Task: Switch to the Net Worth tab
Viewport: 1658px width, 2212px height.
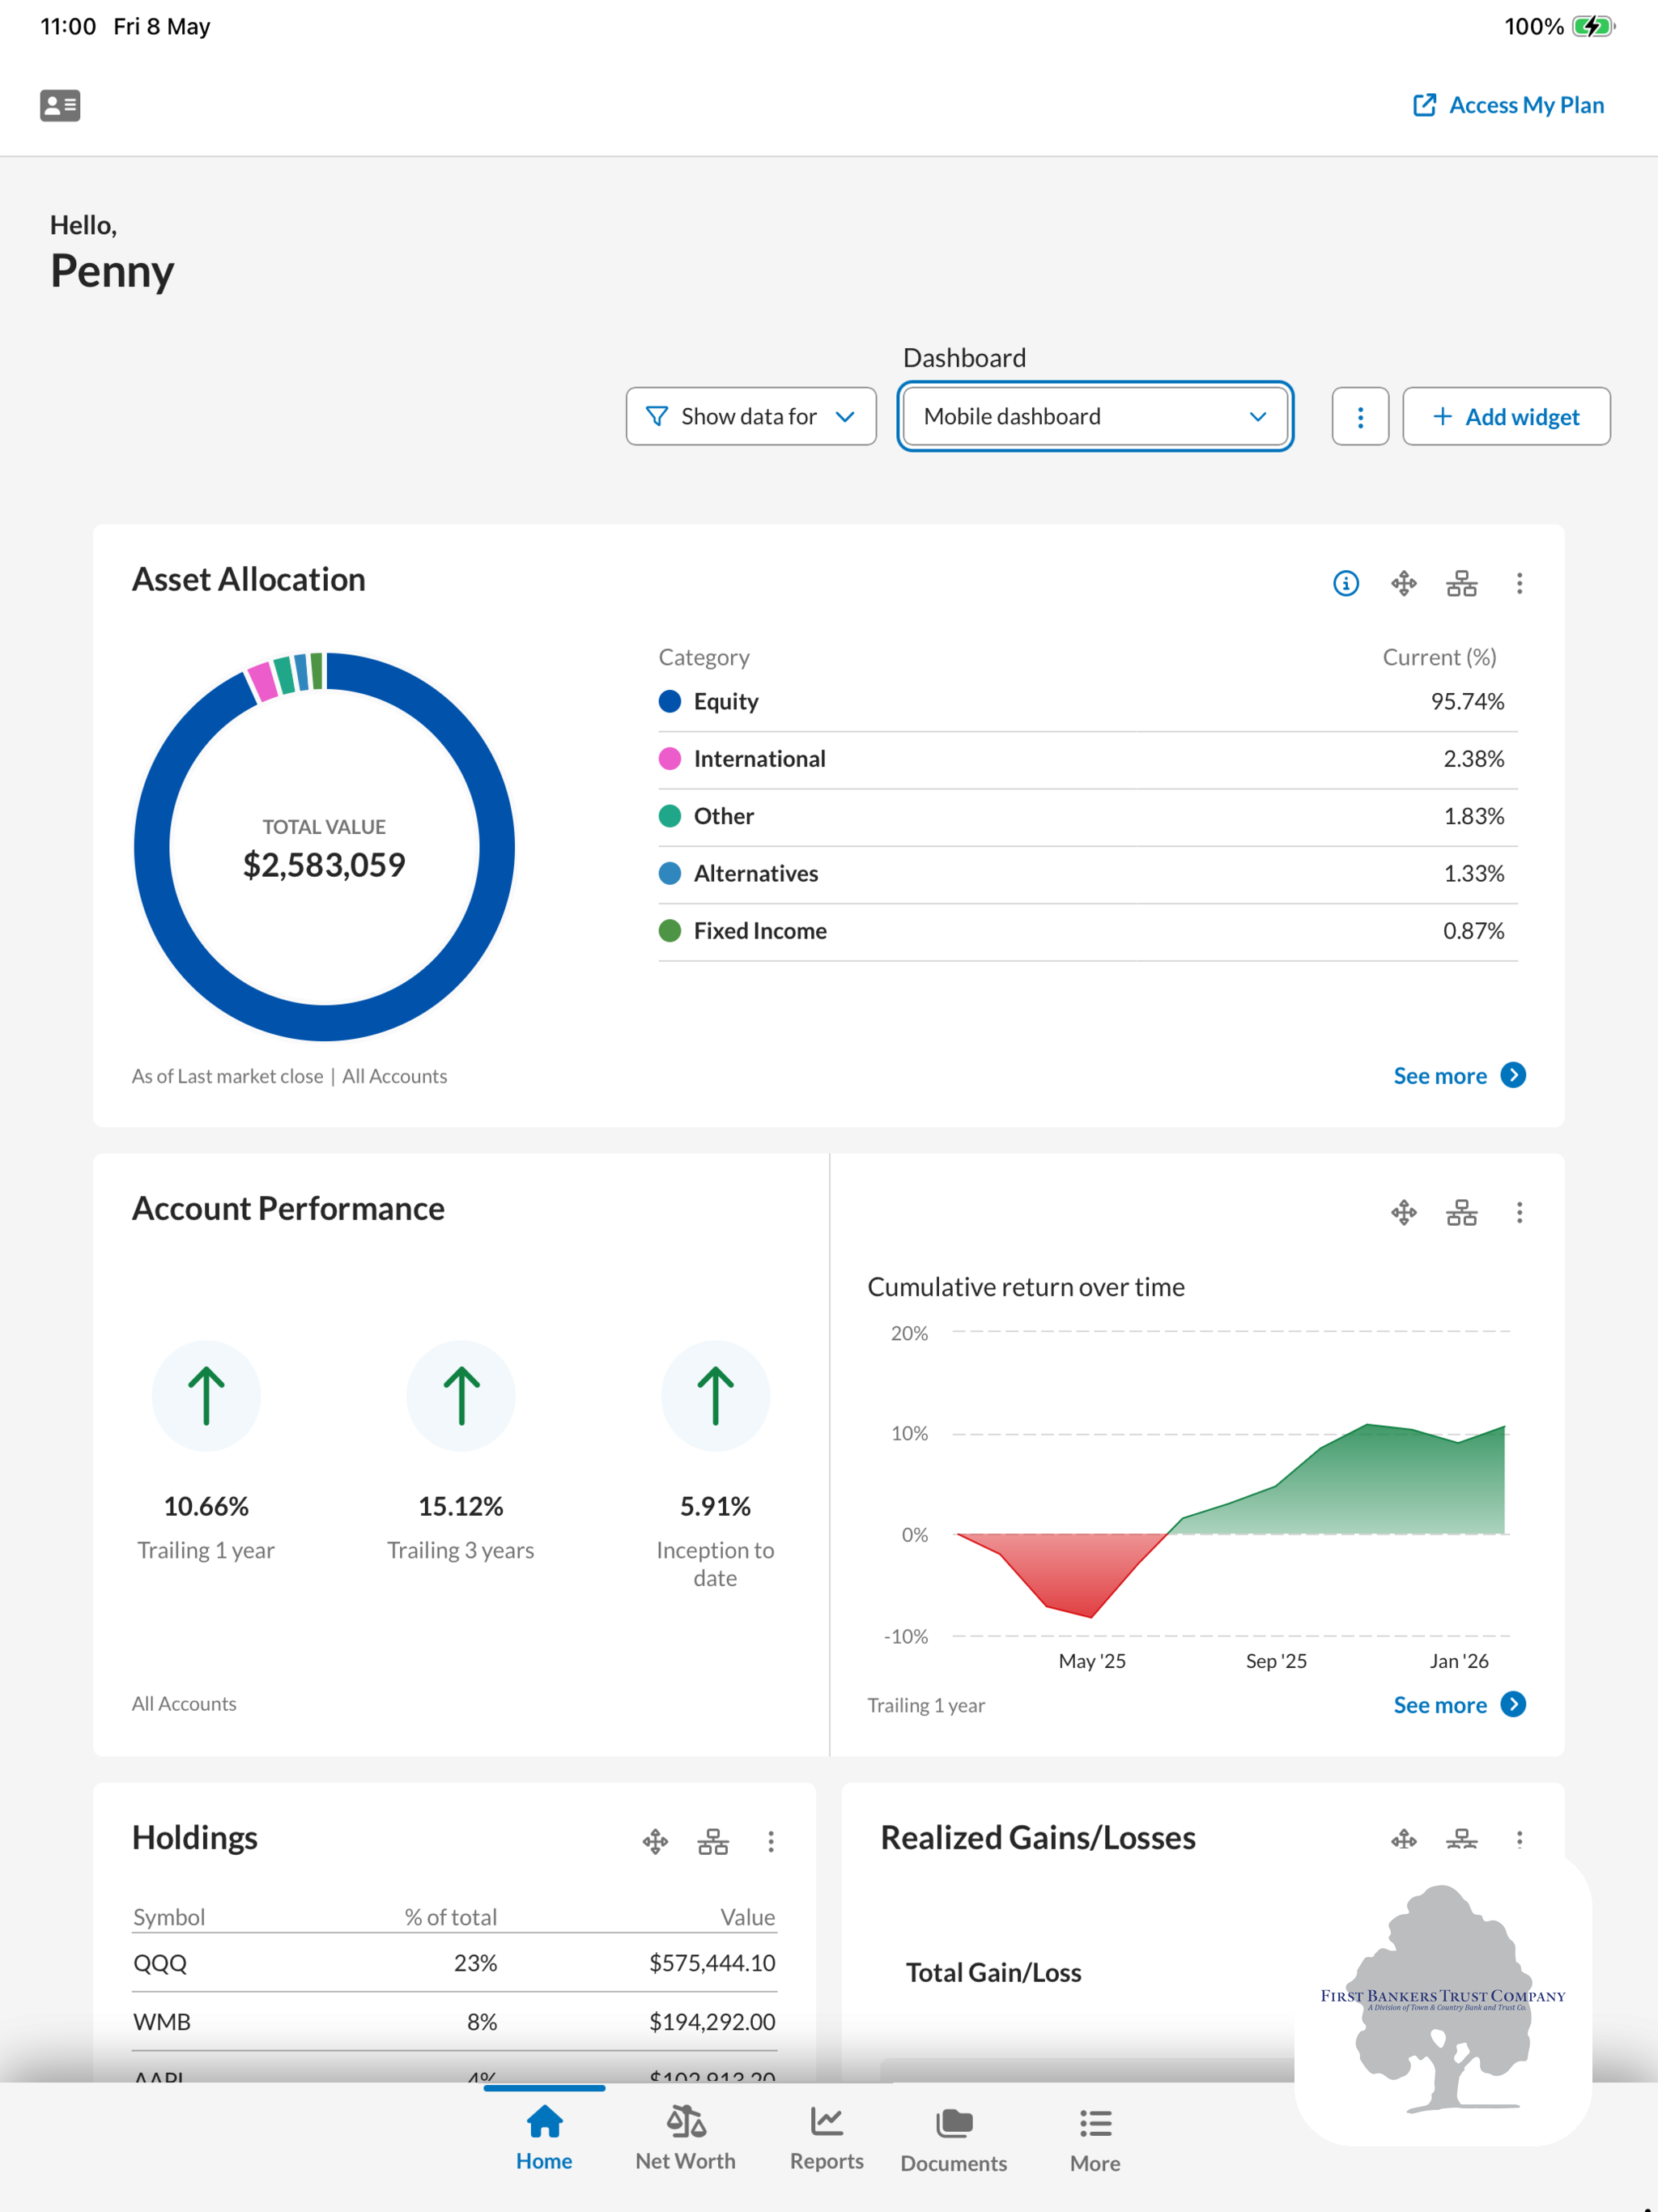Action: click(685, 2137)
